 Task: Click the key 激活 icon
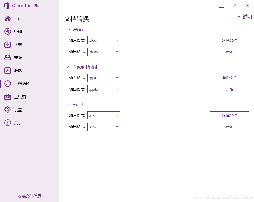pos(8,71)
